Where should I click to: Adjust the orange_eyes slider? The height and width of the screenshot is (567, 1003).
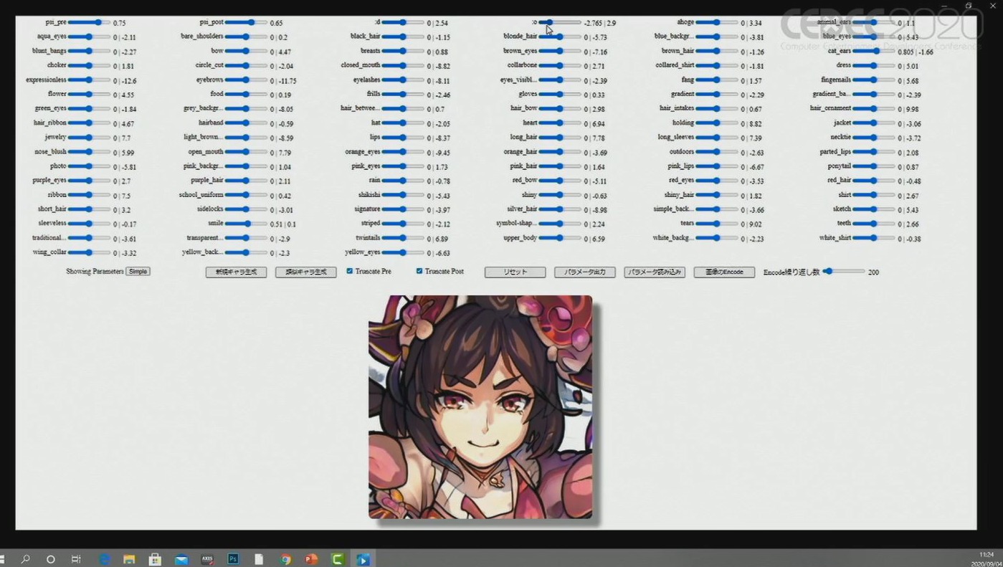tap(403, 151)
